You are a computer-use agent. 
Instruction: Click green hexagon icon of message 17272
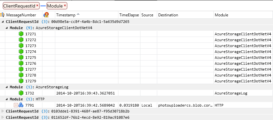click(x=21, y=40)
